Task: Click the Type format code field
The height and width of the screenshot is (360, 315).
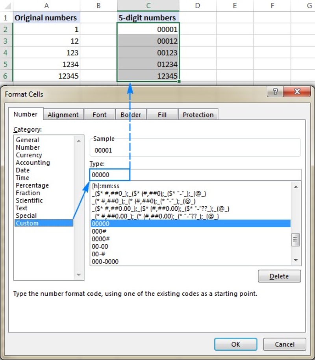Action: coord(195,175)
